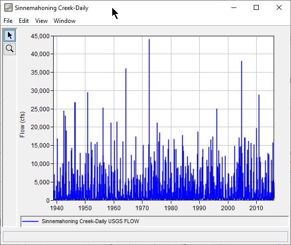Screen dimensions: 291x245
Task: Select the pointer arrow tool
Action: pos(9,35)
